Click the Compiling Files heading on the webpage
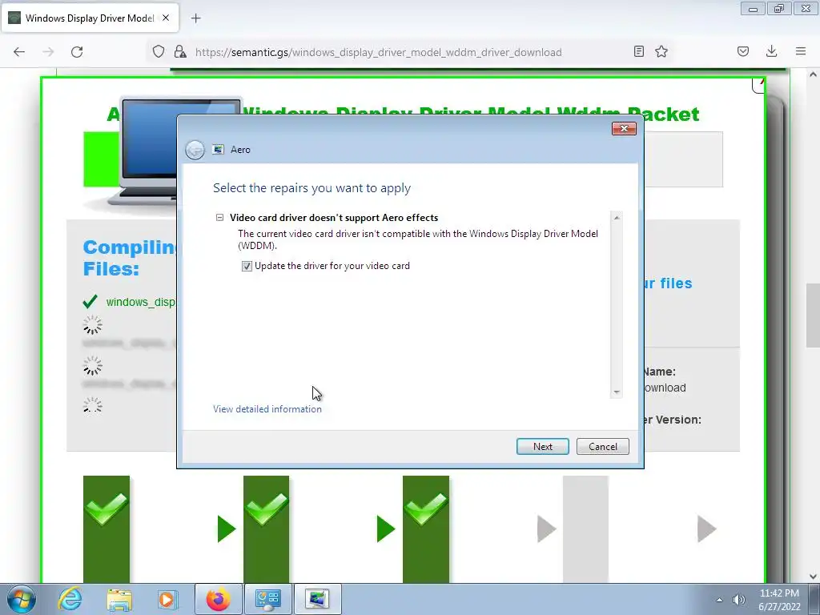 coord(130,258)
